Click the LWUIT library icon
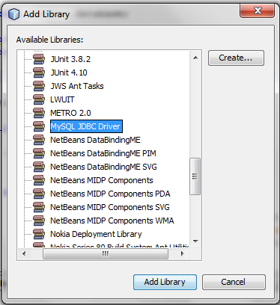 pos(39,99)
